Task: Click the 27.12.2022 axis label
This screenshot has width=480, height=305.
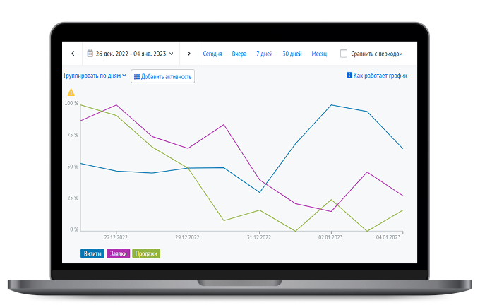Action: [x=116, y=237]
